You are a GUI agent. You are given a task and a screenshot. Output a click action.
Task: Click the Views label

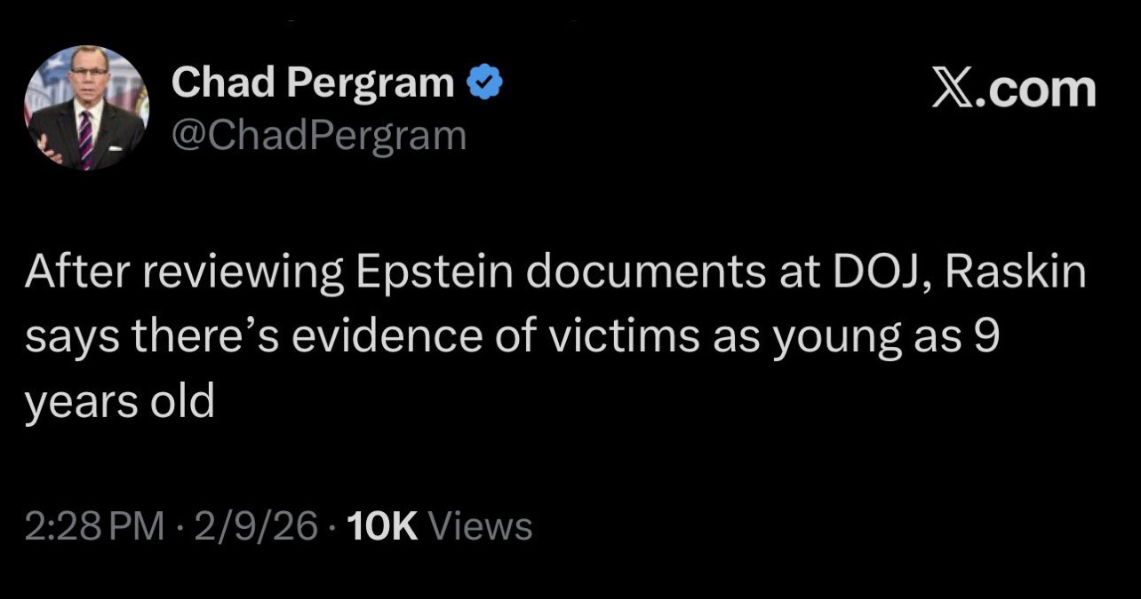click(480, 526)
